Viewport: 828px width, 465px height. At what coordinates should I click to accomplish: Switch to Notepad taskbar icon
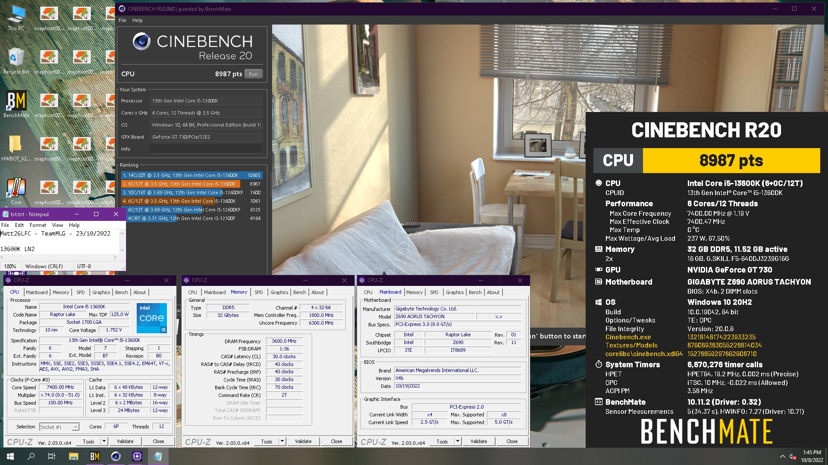(158, 456)
